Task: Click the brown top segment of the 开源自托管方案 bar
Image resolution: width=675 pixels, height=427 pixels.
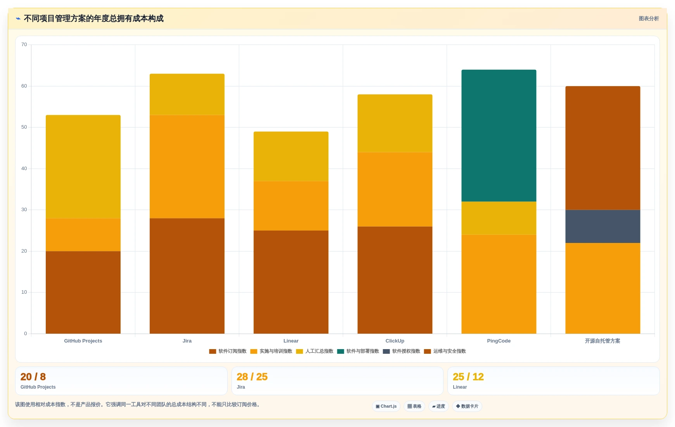Action: click(x=602, y=148)
